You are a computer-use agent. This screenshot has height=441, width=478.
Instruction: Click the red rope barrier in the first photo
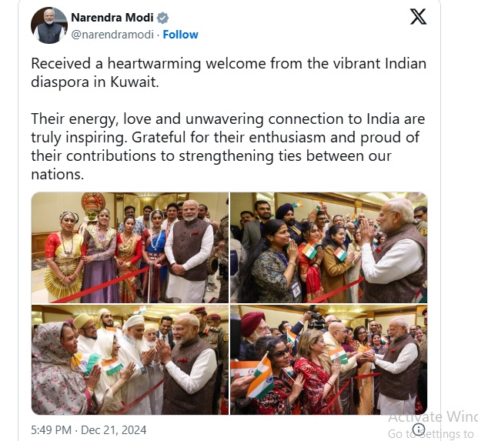pos(101,285)
